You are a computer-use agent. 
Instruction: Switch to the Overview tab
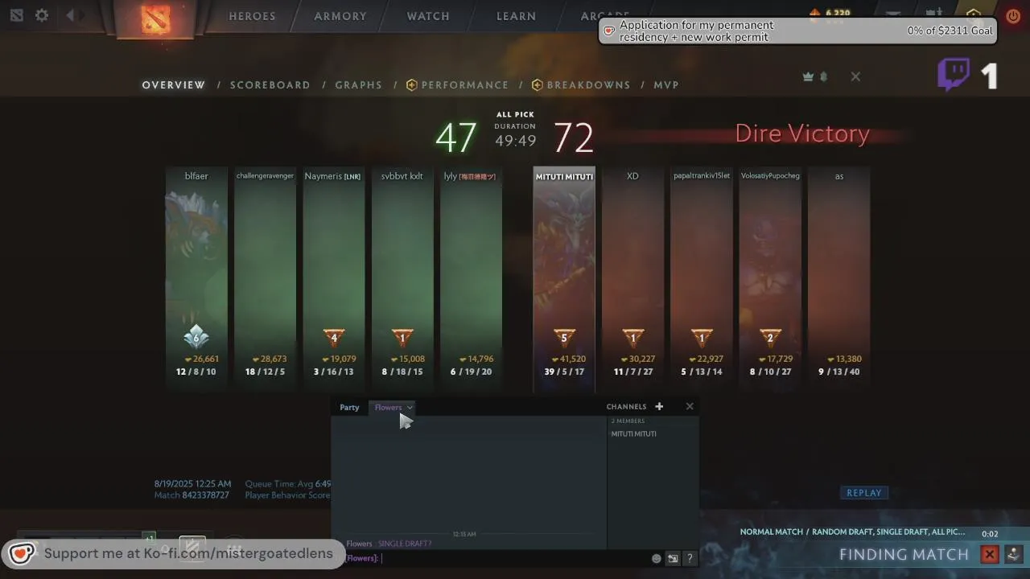click(x=174, y=84)
